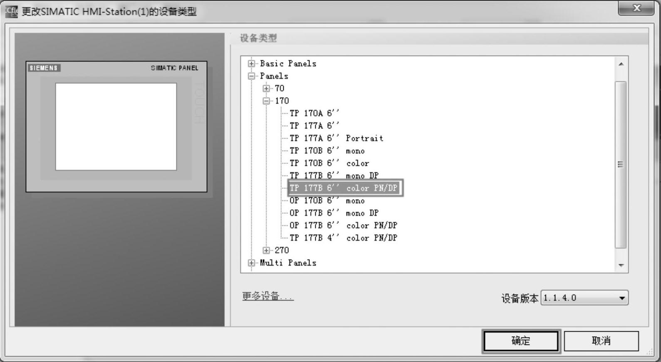Choose TP 177A 6'' Portrait
This screenshot has height=362, width=661.
coord(337,138)
